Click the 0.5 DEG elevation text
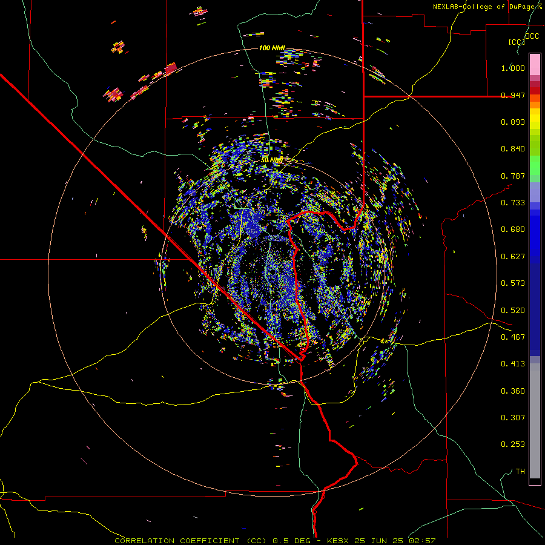Image resolution: width=545 pixels, height=545 pixels. coord(291,541)
